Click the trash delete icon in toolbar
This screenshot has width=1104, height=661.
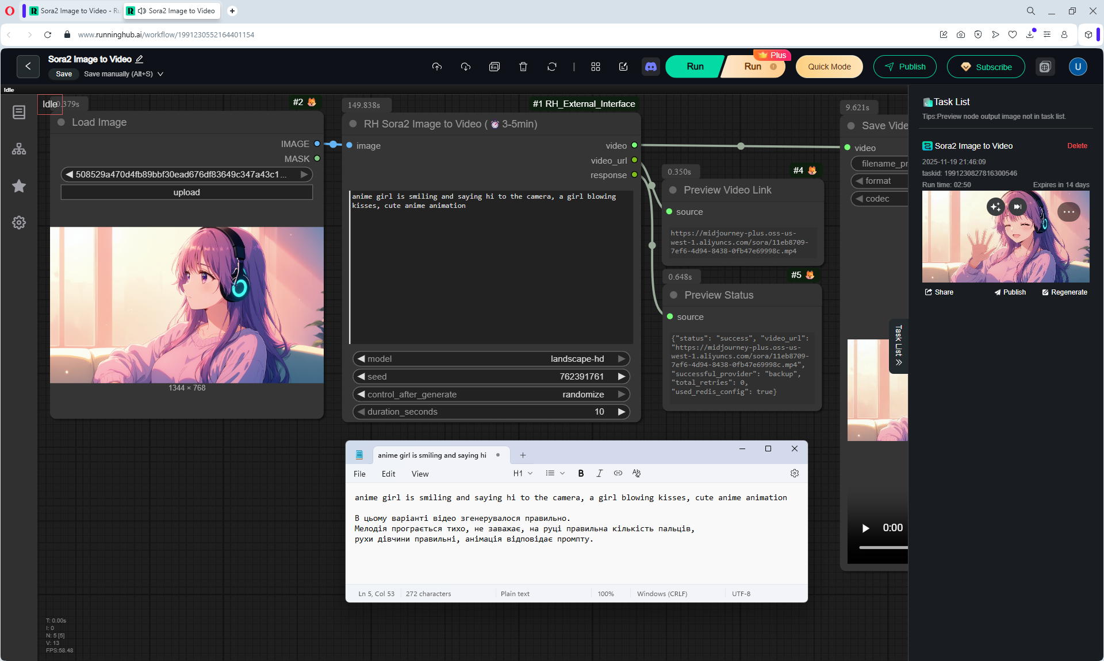pyautogui.click(x=523, y=67)
